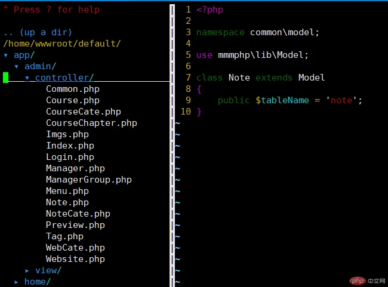Select ManagerGroup.php in file list
The image size is (388, 287).
[x=88, y=180]
